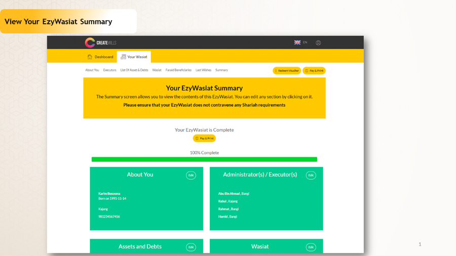Click 'Born on 1991-11-14' text
The height and width of the screenshot is (256, 456).
coord(112,198)
